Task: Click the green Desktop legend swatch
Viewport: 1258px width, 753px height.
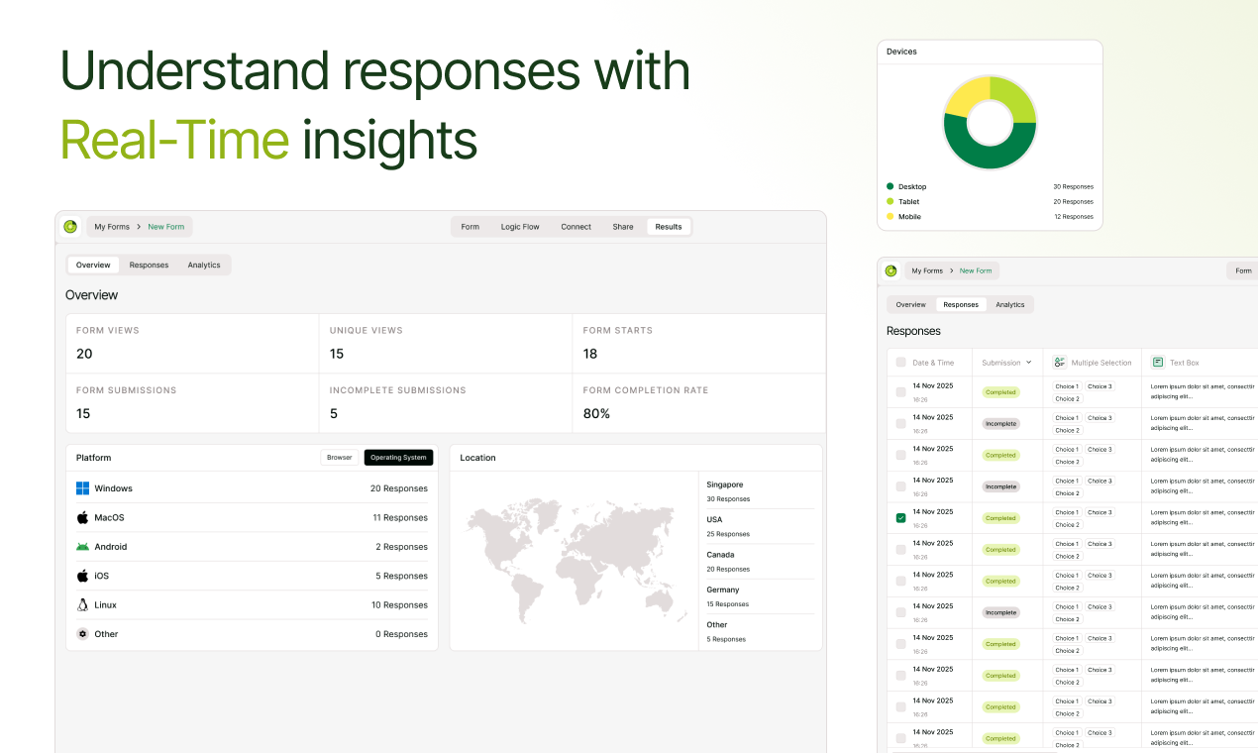Action: pyautogui.click(x=890, y=186)
